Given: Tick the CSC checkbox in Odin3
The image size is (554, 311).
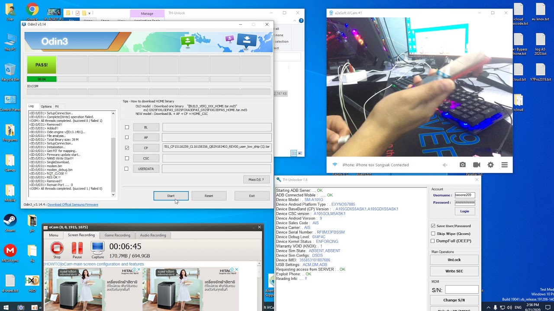Looking at the screenshot, I should pyautogui.click(x=127, y=158).
